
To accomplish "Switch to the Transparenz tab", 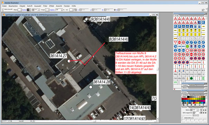I will [197, 107].
